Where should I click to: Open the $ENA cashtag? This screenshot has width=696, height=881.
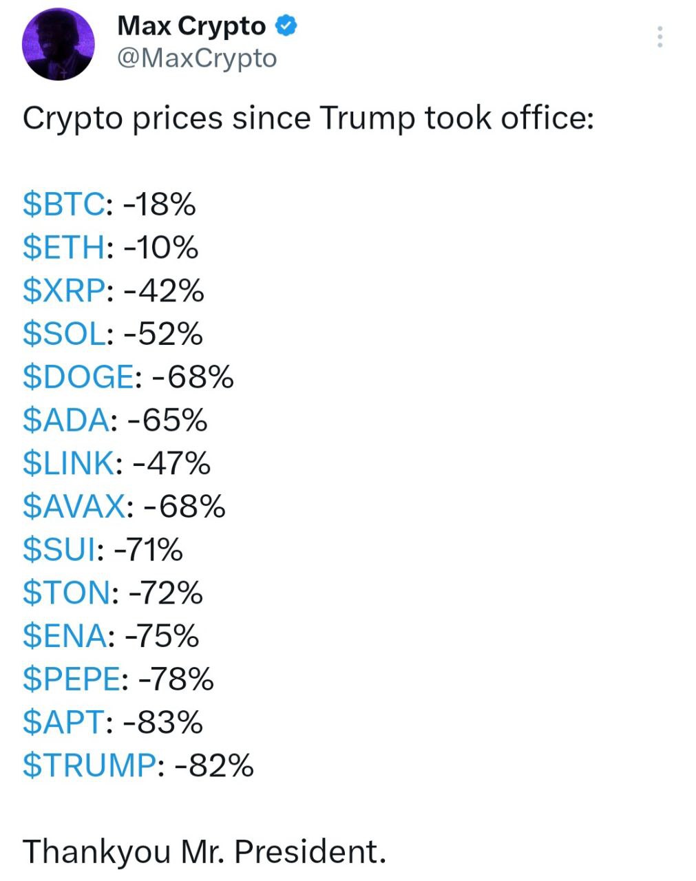tap(65, 635)
